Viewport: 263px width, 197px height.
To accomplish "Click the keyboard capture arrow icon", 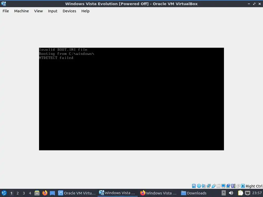I will 243,186.
